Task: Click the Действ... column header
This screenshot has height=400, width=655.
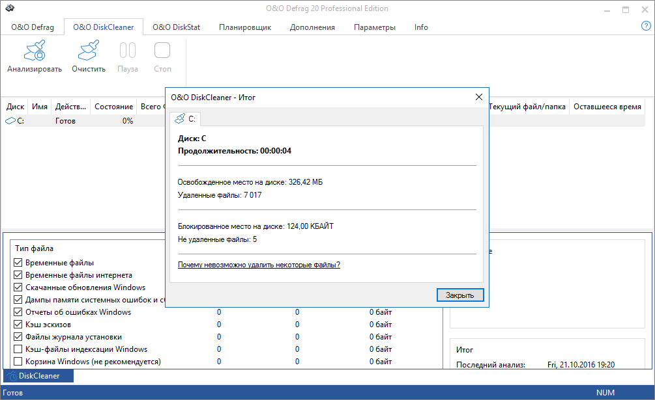Action: point(71,107)
